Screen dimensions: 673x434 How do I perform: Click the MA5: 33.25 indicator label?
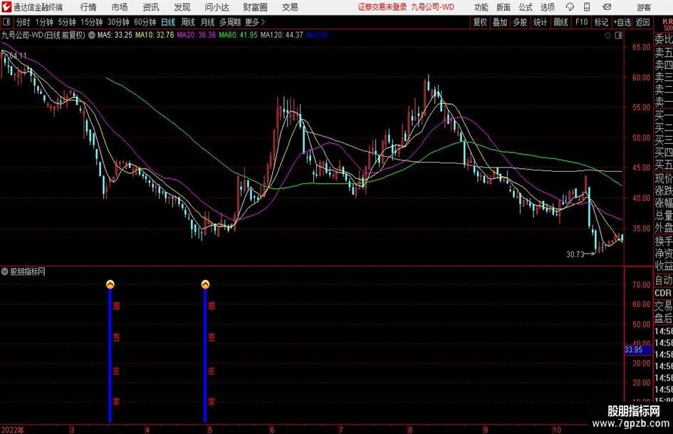115,35
